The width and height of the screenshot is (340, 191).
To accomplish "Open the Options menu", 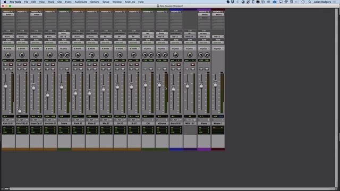I will 95,2.
